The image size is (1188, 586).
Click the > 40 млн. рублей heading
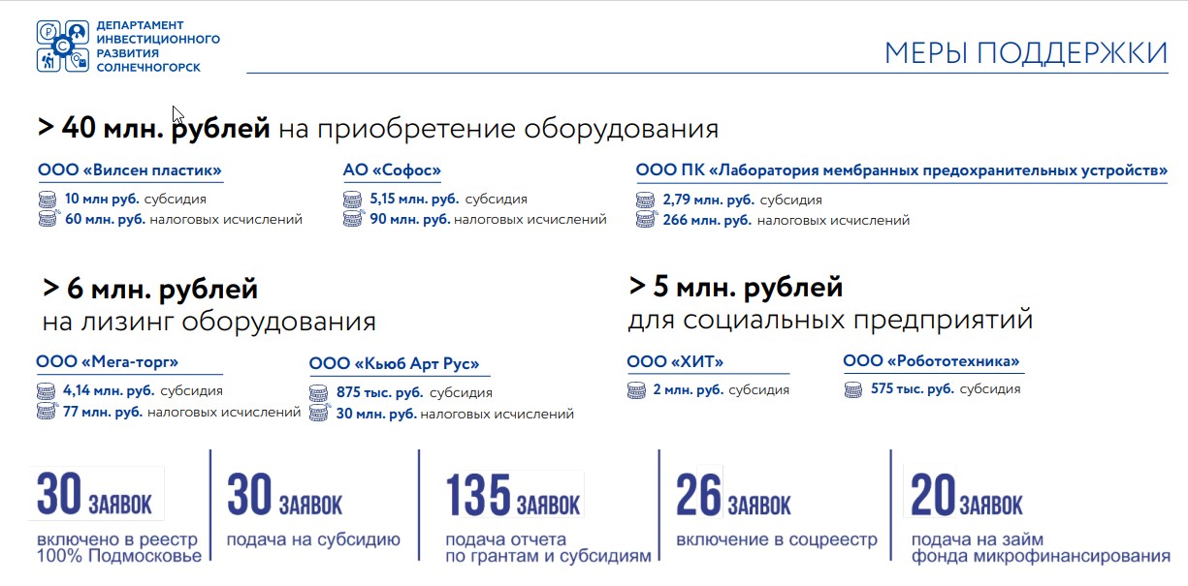(x=153, y=128)
